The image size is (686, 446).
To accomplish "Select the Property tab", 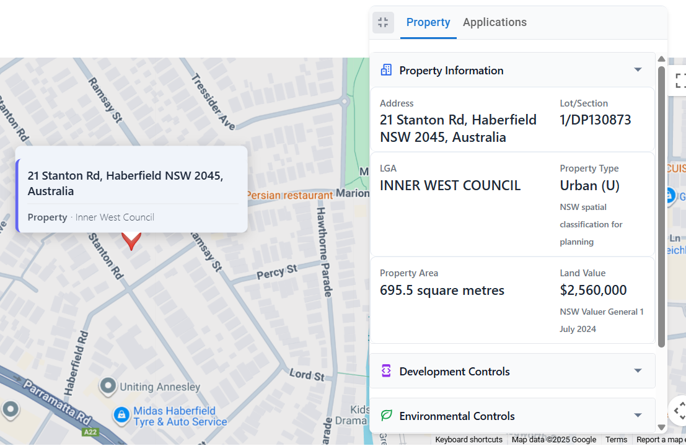I will 428,22.
